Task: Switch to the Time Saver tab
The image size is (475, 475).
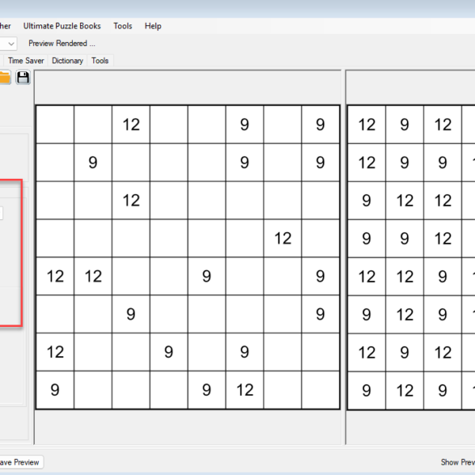Action: tap(26, 60)
